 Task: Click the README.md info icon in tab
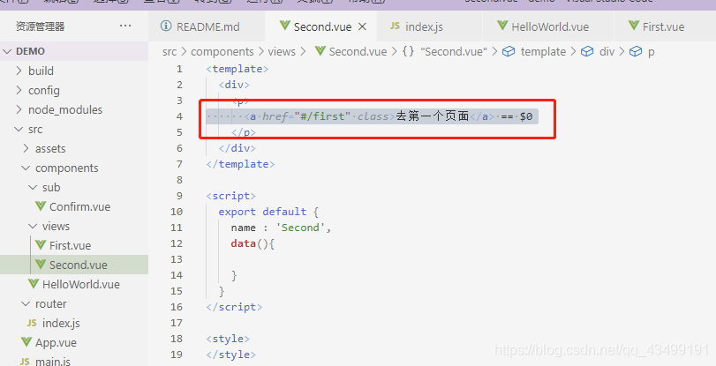166,26
